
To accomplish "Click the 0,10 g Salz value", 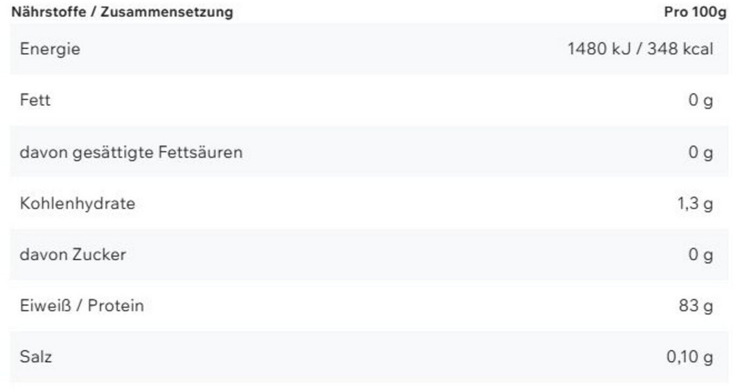I will point(690,356).
